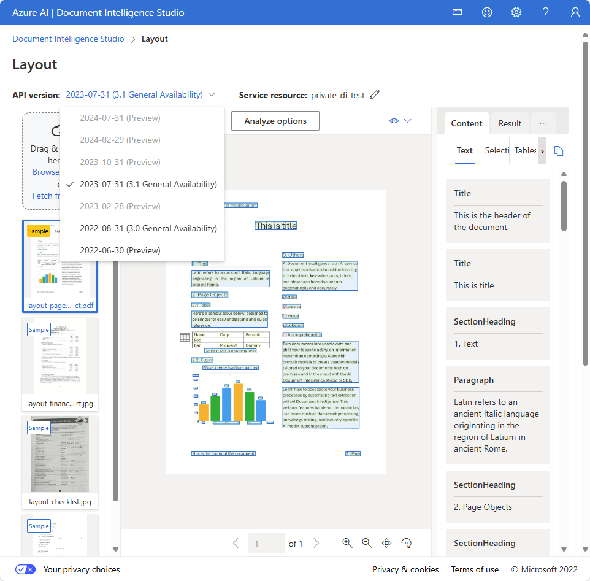590x581 pixels.
Task: Copy the content using the copy icon
Action: tap(559, 151)
